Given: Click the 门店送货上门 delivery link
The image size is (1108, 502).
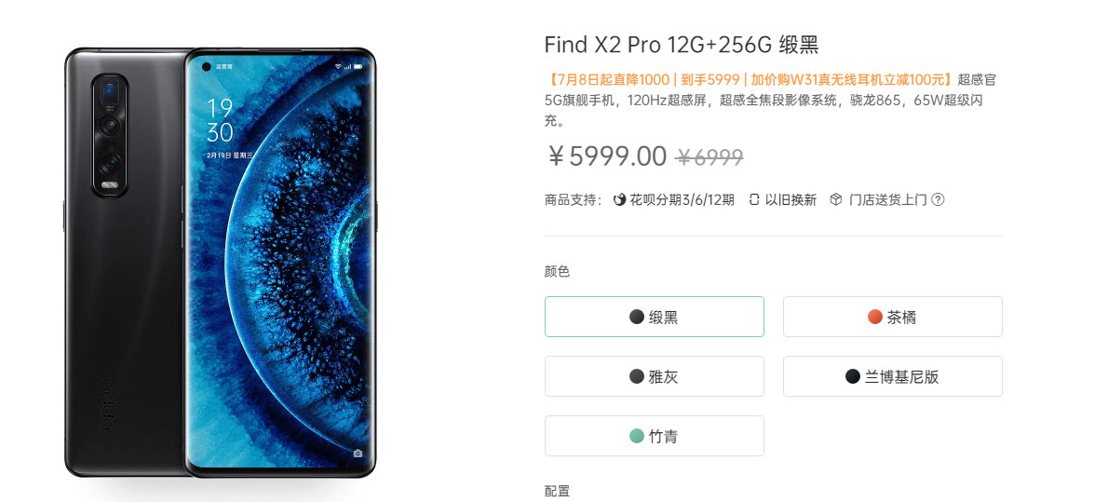Looking at the screenshot, I should click(886, 200).
